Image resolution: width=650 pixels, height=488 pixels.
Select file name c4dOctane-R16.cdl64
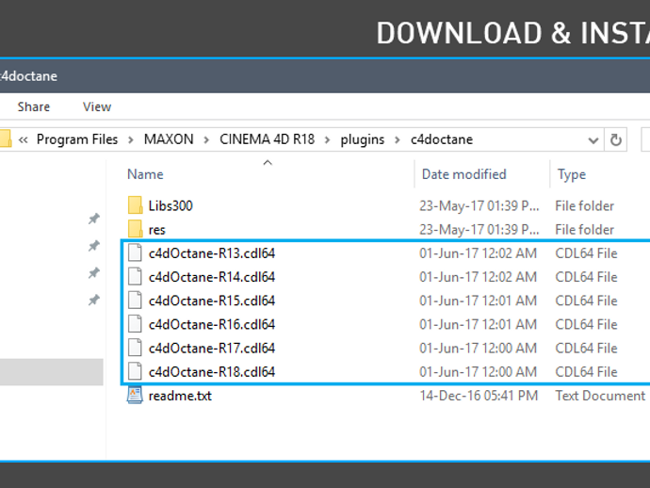[212, 324]
